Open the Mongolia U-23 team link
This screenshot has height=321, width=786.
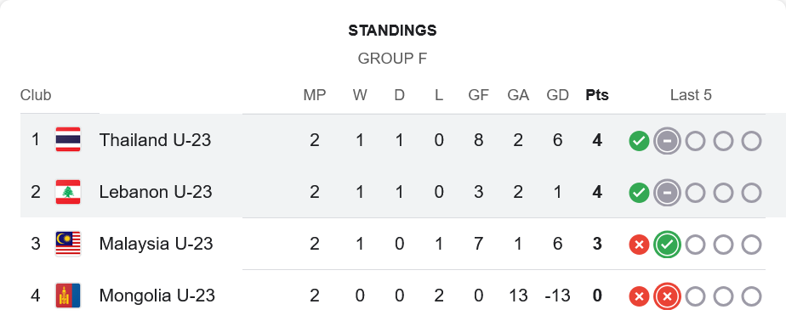(157, 296)
